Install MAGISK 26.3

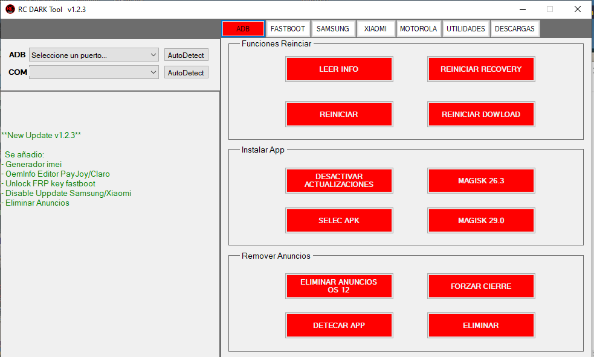(481, 180)
